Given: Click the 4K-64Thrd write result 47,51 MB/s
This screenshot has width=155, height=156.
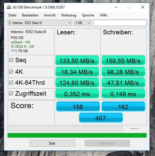Looking at the screenshot, I should 123,83.
